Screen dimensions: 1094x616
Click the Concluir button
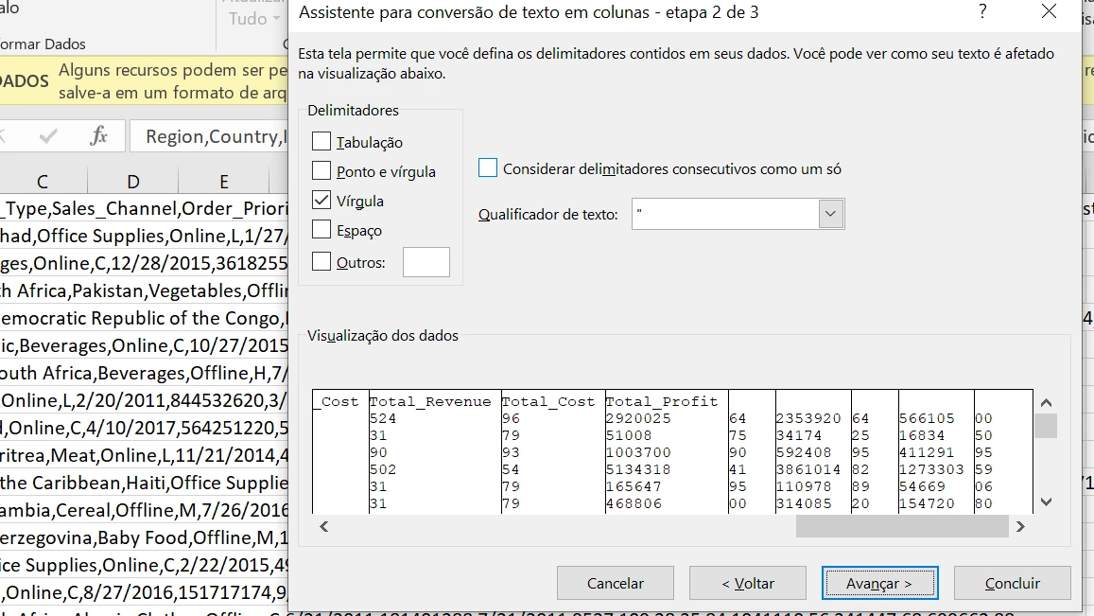pos(1013,583)
